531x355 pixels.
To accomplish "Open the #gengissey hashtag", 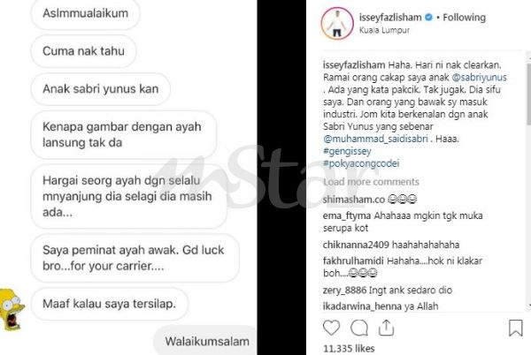I will coord(347,151).
